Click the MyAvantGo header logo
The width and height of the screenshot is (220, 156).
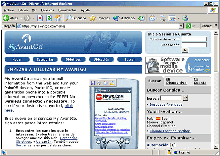26,42
